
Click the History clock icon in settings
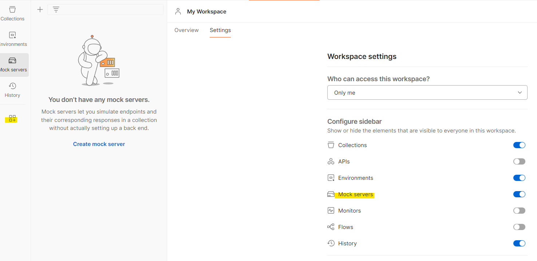pos(331,243)
